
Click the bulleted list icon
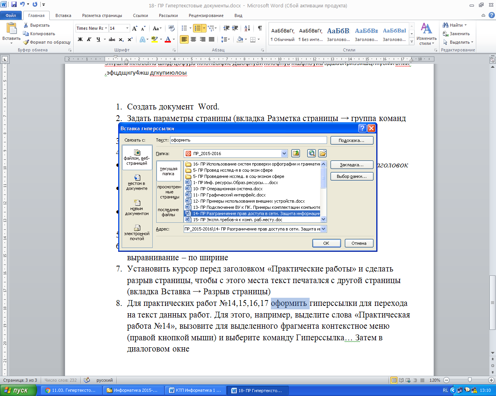click(184, 28)
